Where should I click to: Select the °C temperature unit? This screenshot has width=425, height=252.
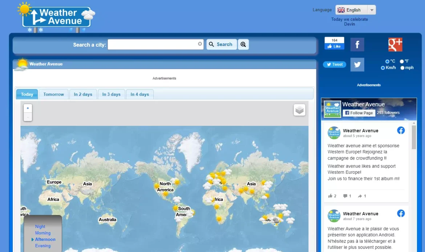click(x=388, y=61)
